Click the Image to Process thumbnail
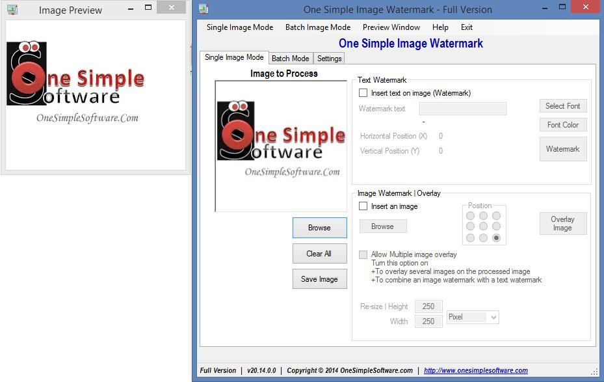Viewport: 604px width, 382px height. 280,146
